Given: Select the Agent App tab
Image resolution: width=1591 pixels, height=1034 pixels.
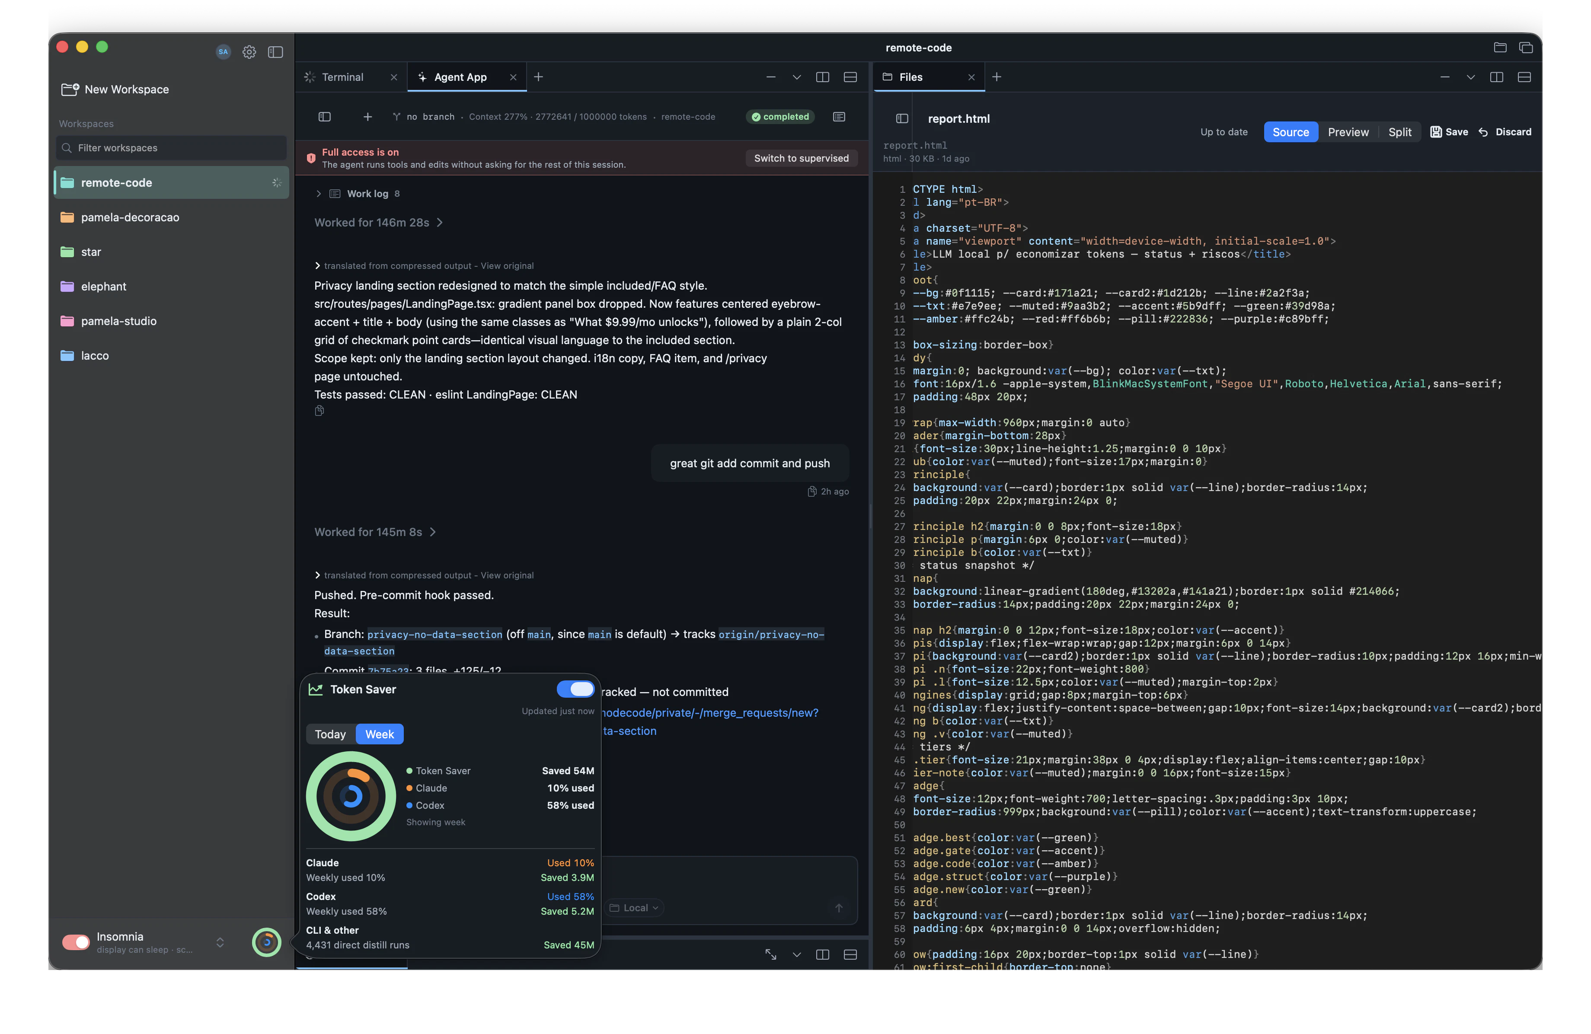Looking at the screenshot, I should (x=460, y=77).
